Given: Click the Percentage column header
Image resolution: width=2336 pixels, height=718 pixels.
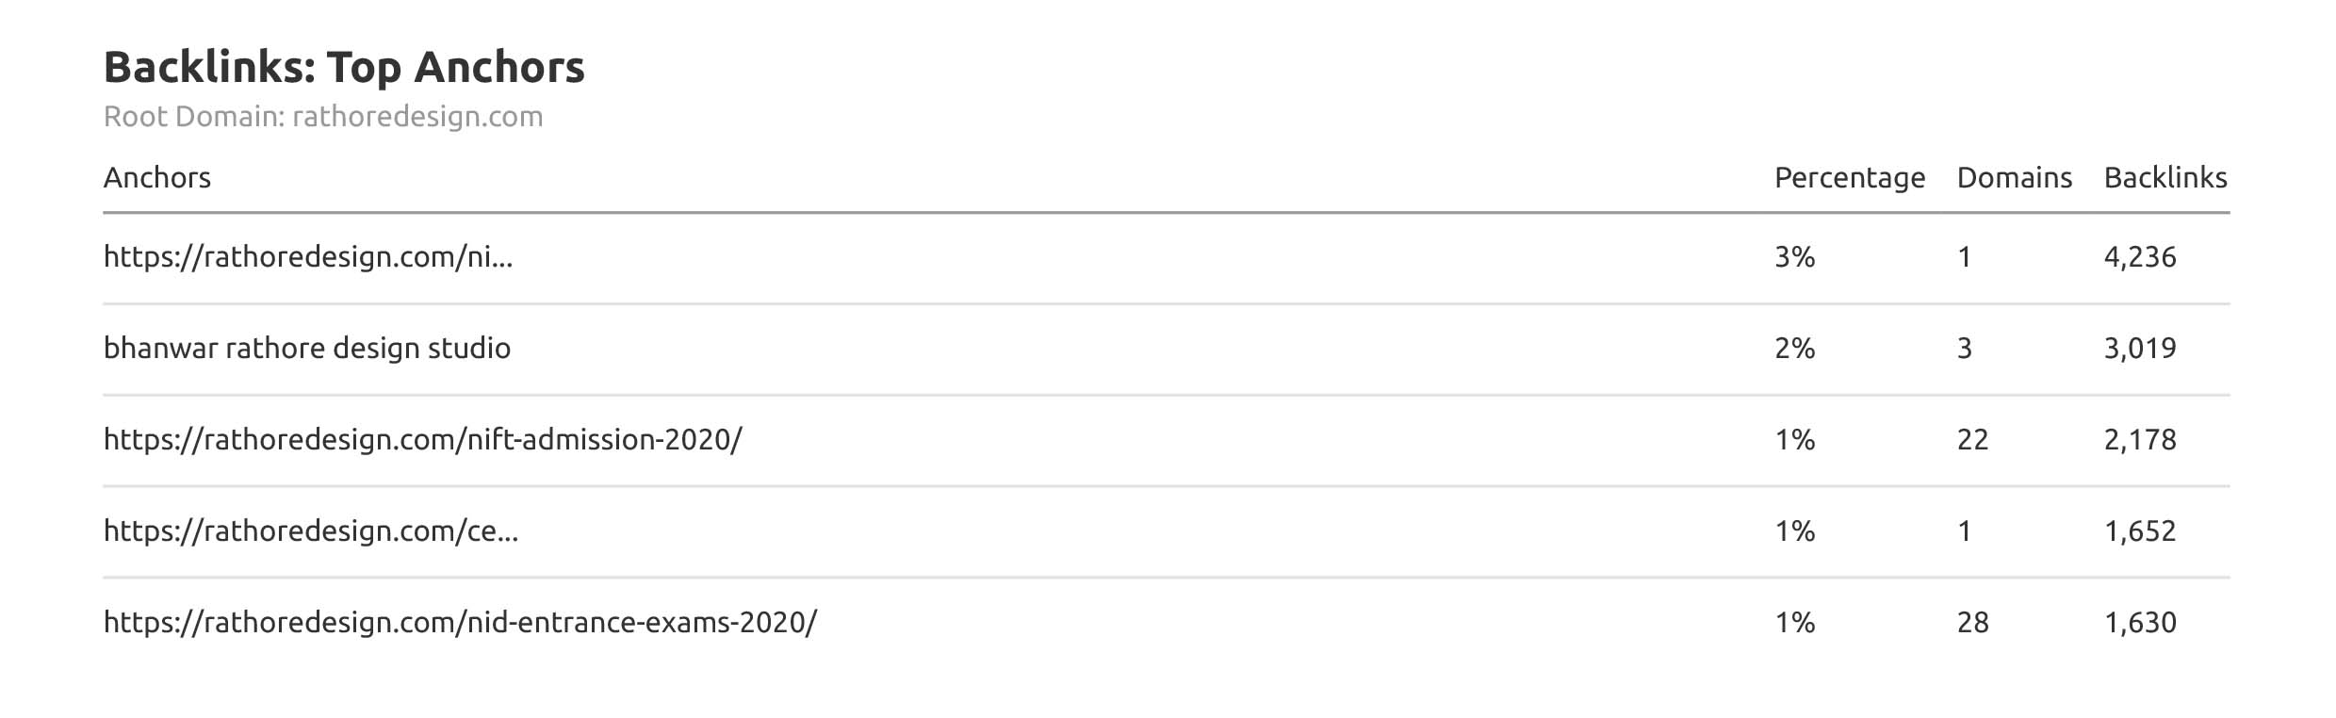Looking at the screenshot, I should [1849, 178].
